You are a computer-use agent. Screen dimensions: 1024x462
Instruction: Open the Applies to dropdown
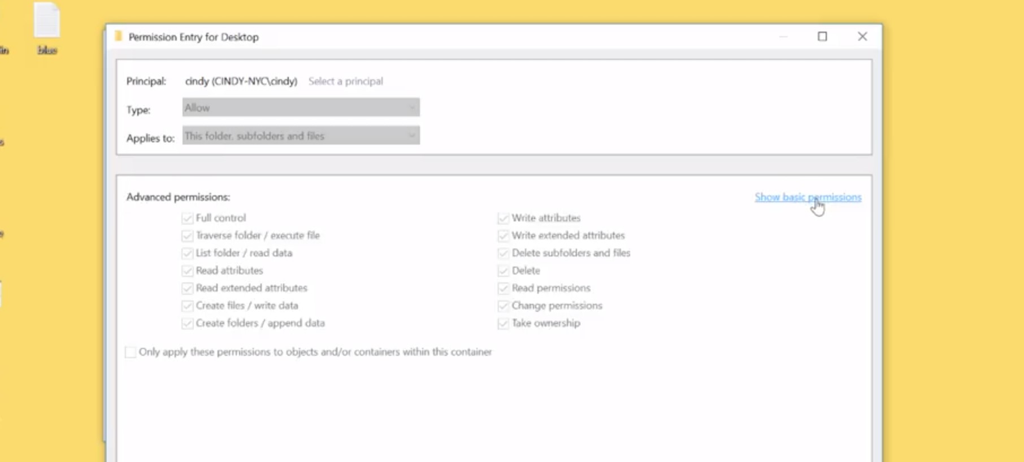(301, 136)
